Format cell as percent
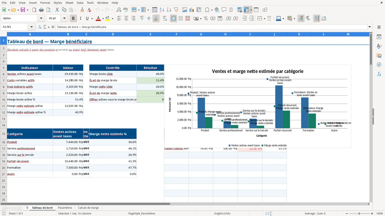The height and width of the screenshot is (216, 385). tap(206, 19)
